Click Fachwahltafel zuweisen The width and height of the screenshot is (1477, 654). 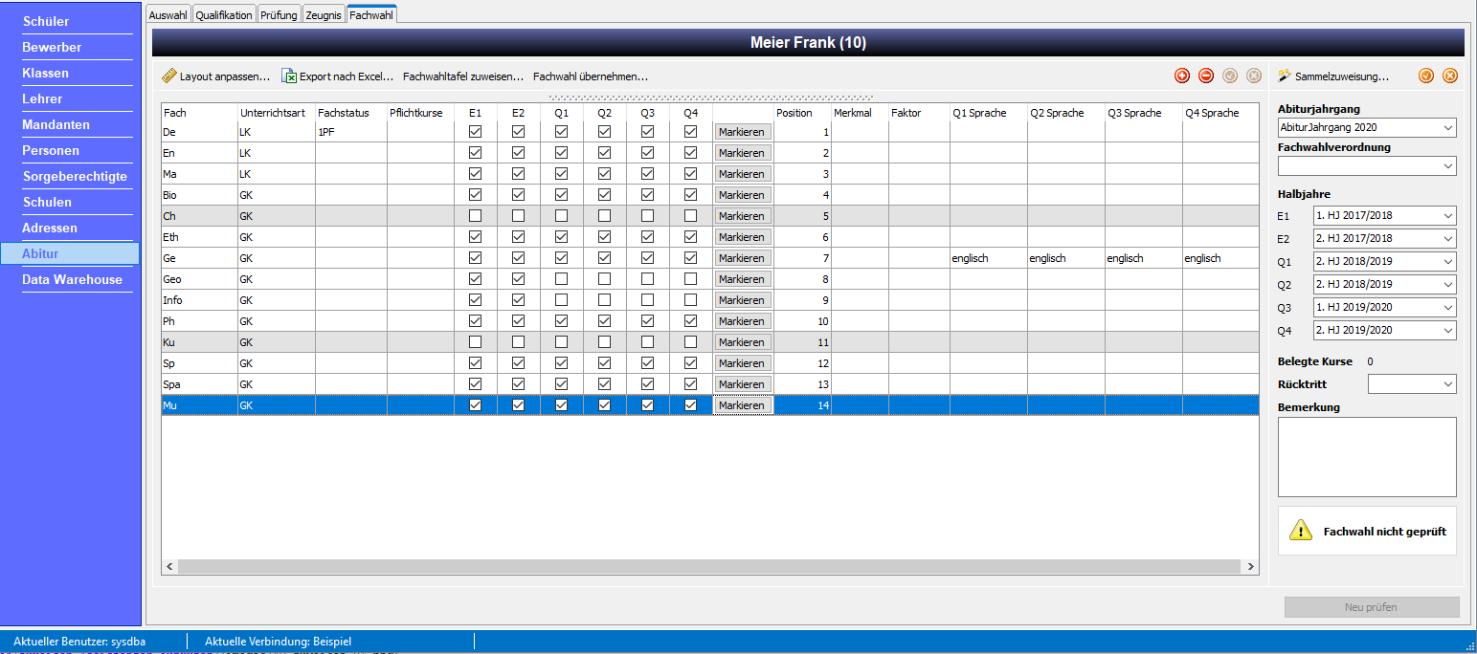tap(463, 76)
